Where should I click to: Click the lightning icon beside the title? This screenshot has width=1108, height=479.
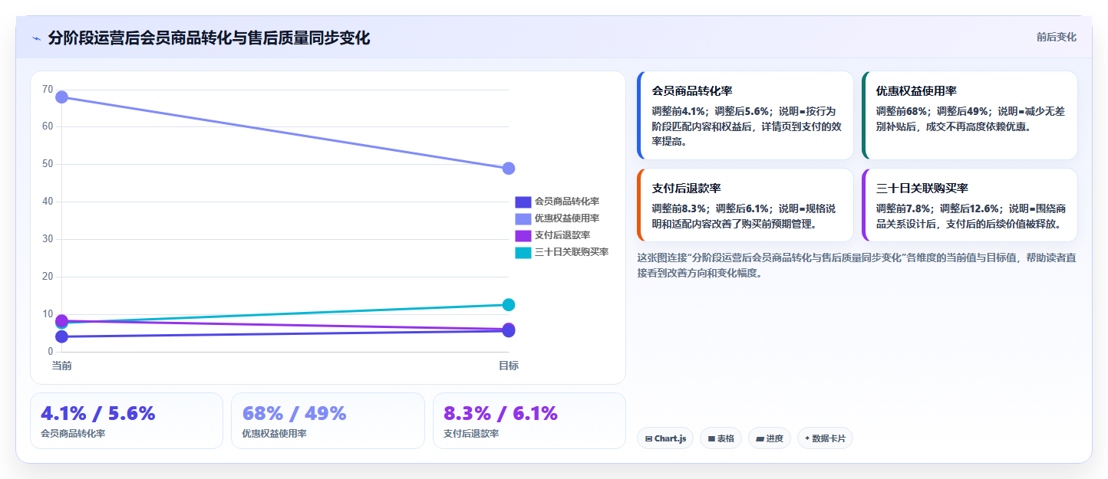pos(36,38)
